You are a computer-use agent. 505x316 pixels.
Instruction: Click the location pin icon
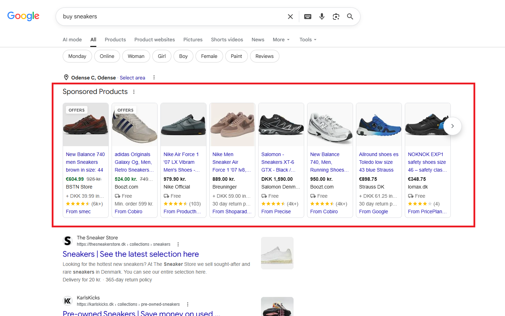tap(66, 77)
